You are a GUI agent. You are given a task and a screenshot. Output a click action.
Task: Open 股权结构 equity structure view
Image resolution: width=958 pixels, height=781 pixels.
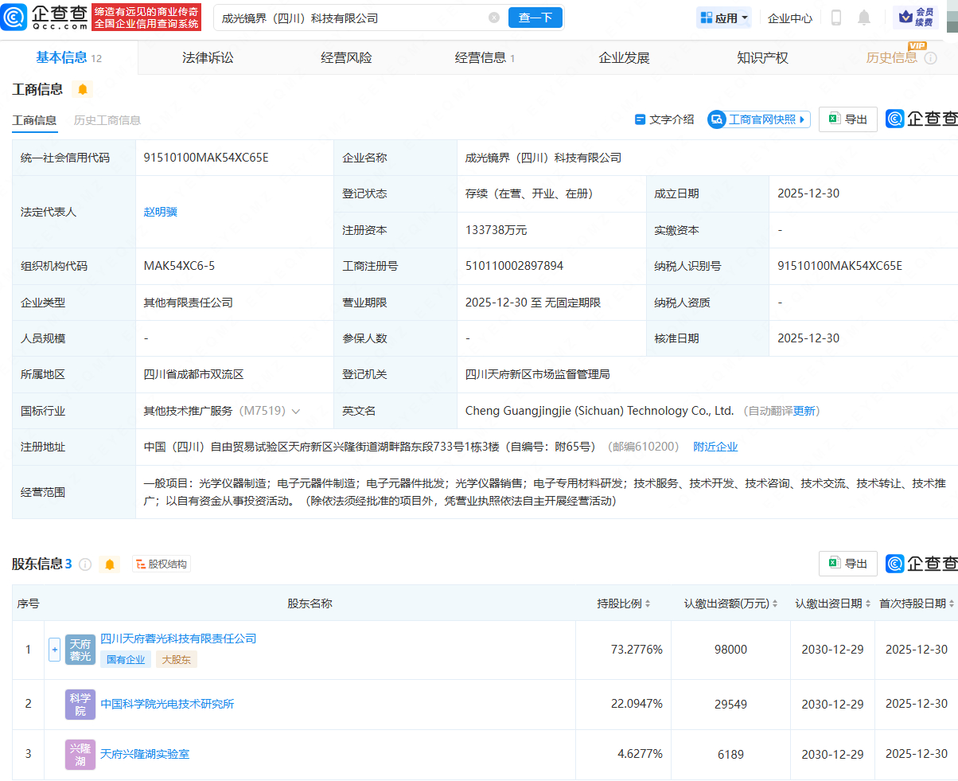tap(162, 564)
